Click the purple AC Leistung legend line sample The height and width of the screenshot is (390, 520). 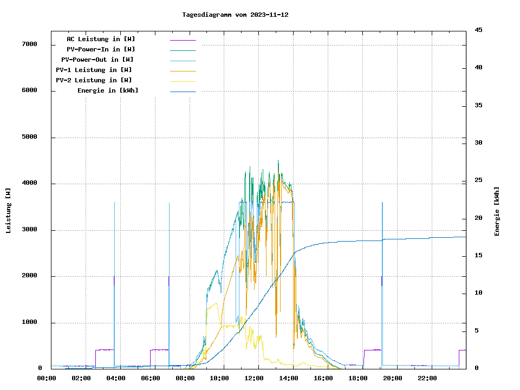click(183, 40)
